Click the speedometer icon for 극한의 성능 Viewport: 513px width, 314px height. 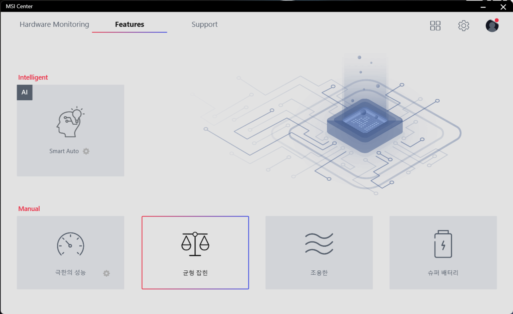pos(70,244)
